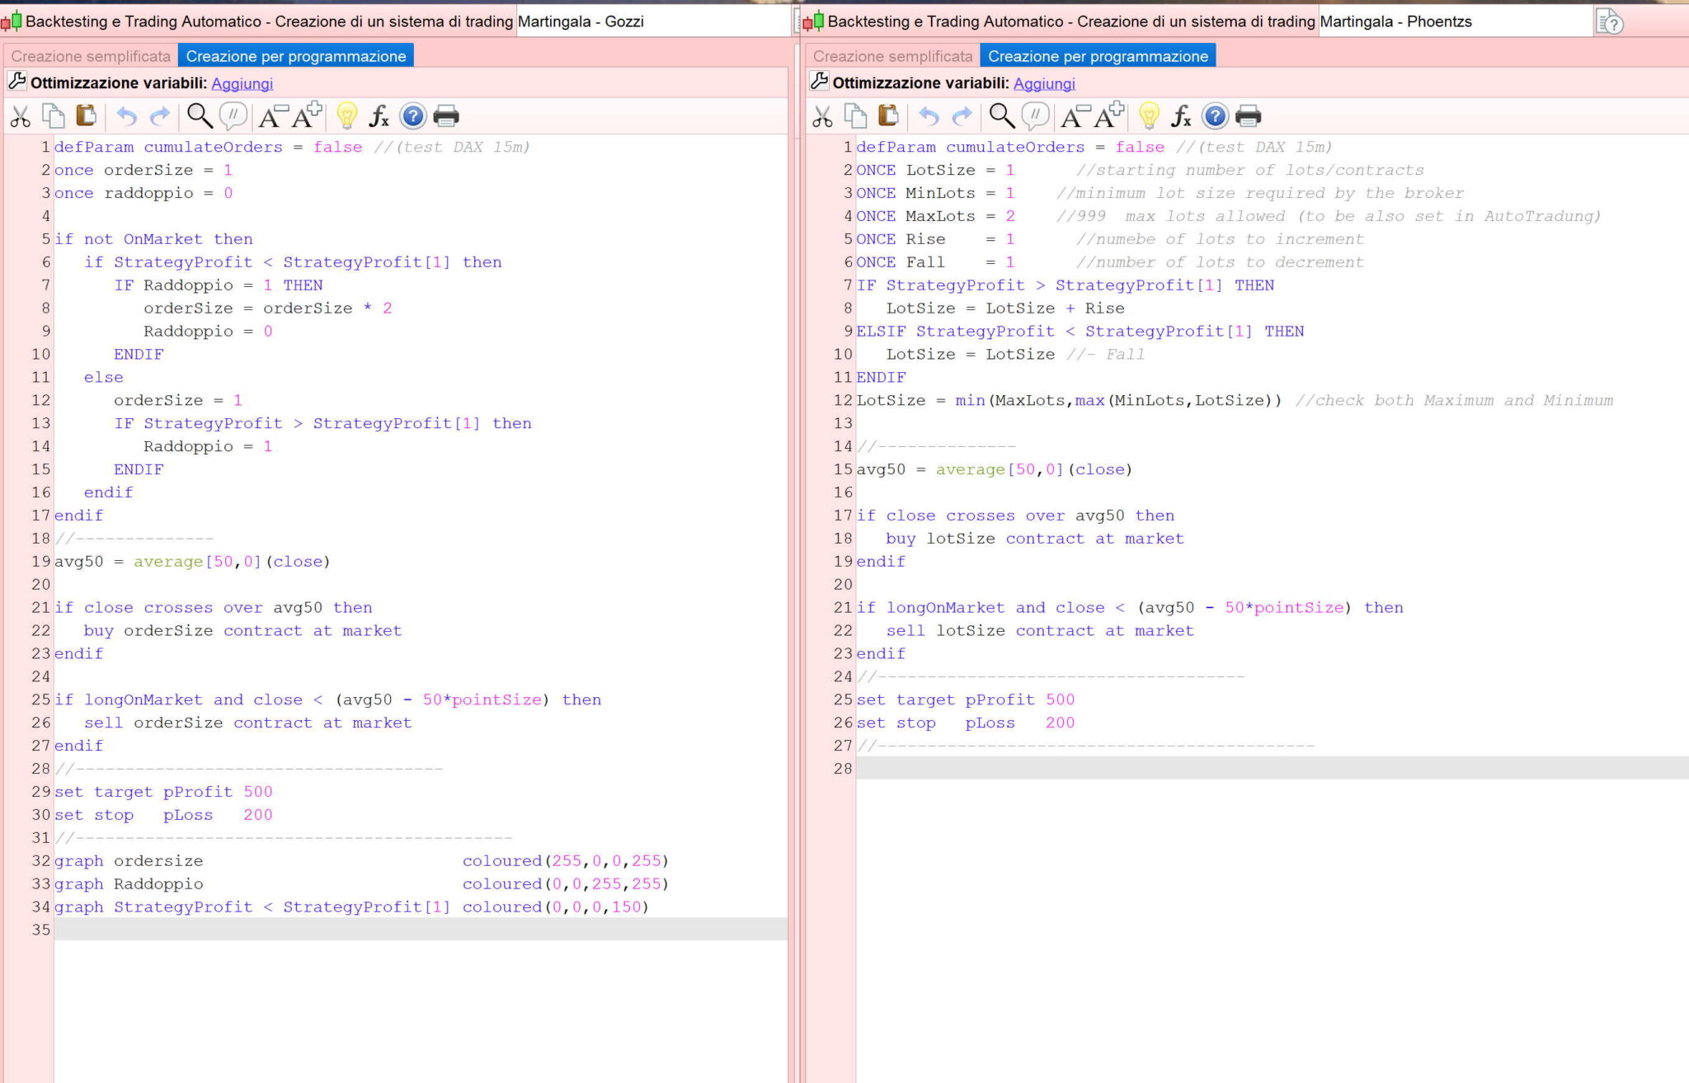The width and height of the screenshot is (1689, 1083).
Task: Click the Copy icon in left editor toolbar
Action: [54, 116]
